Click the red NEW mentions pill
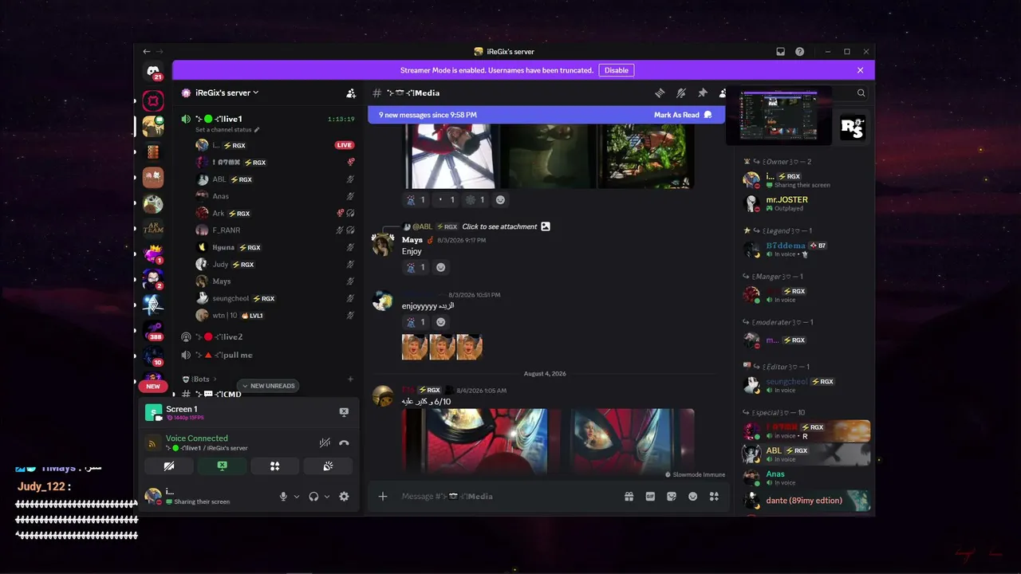 153,386
